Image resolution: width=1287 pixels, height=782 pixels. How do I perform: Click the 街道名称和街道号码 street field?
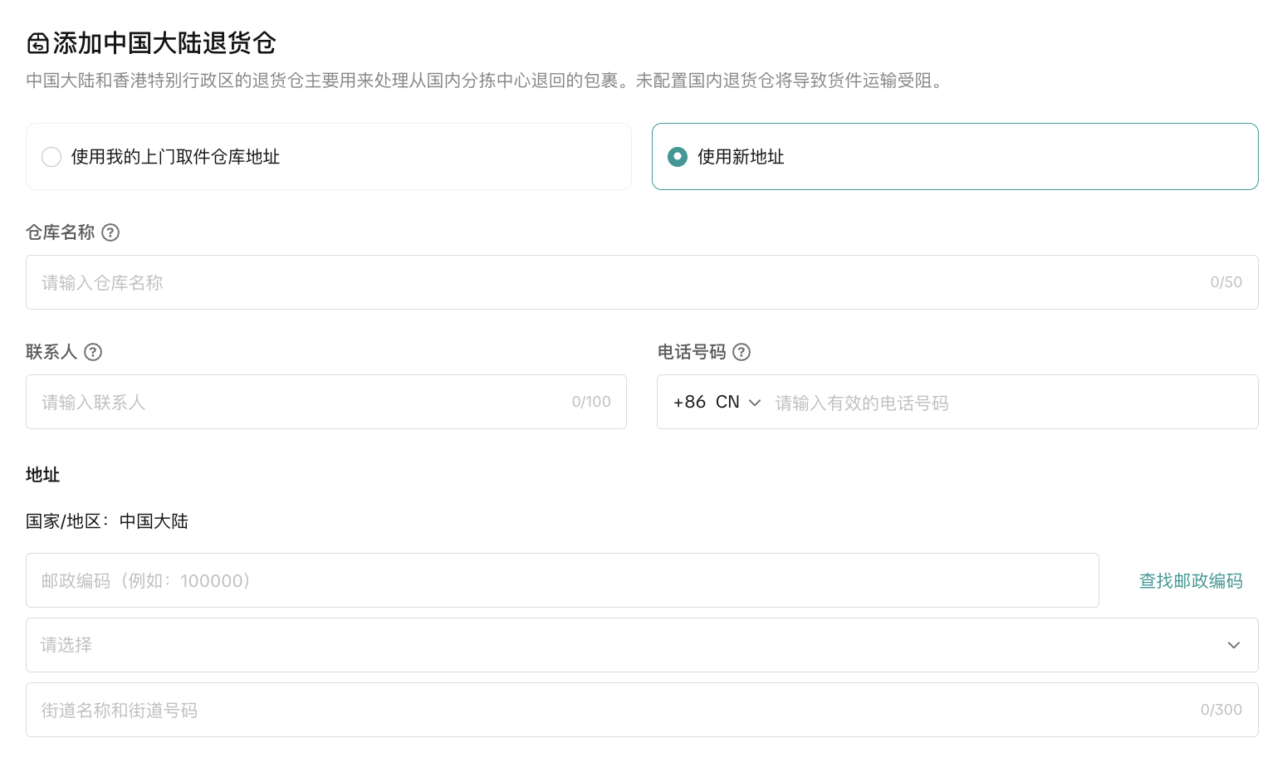(x=614, y=710)
